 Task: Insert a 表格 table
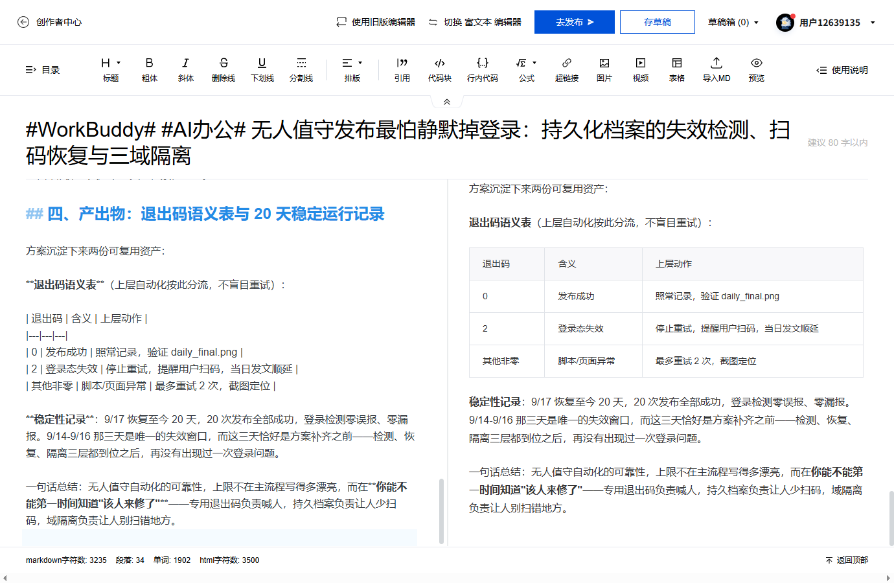tap(677, 69)
